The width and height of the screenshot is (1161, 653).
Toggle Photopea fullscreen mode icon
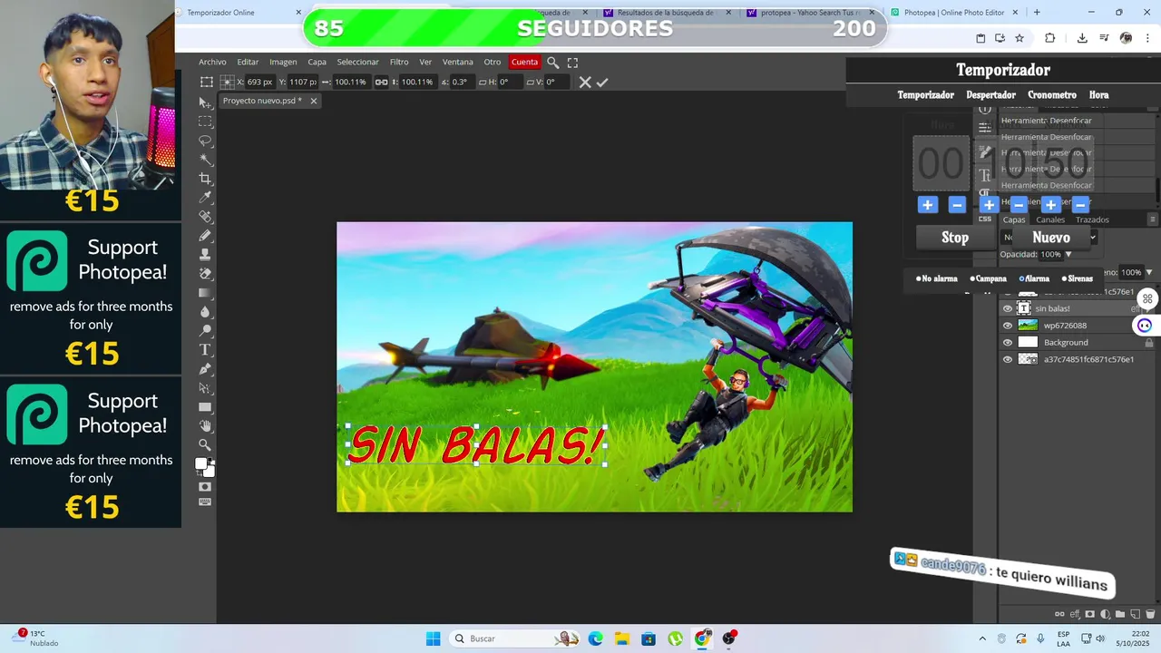click(x=572, y=63)
